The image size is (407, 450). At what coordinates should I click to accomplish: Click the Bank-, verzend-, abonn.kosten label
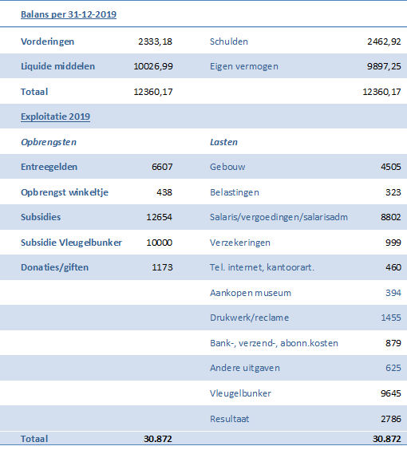coord(274,343)
